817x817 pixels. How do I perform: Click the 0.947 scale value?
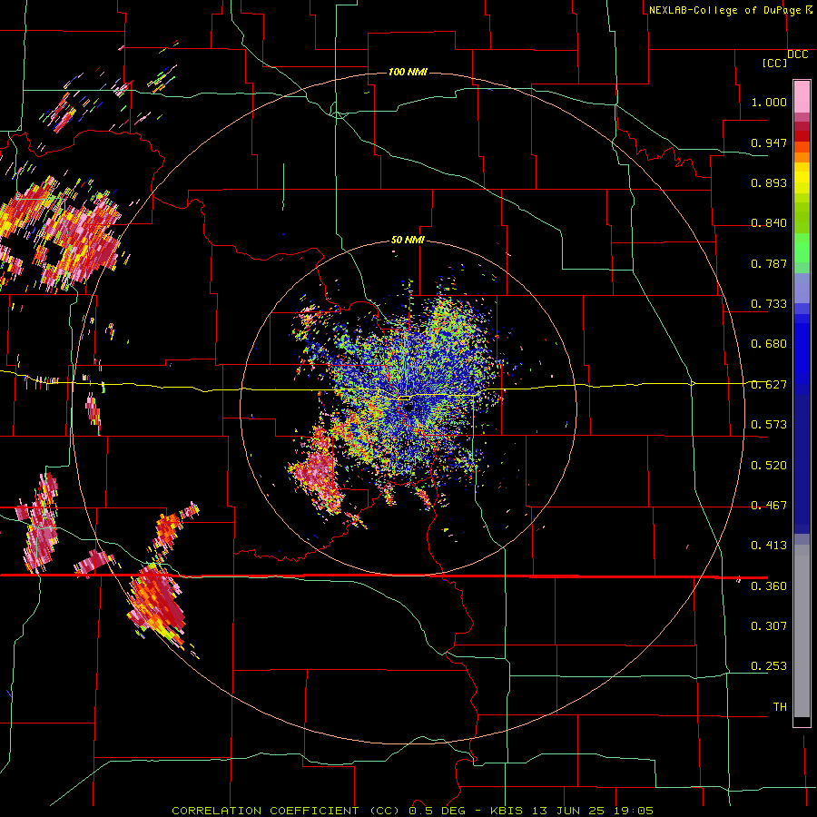click(769, 143)
